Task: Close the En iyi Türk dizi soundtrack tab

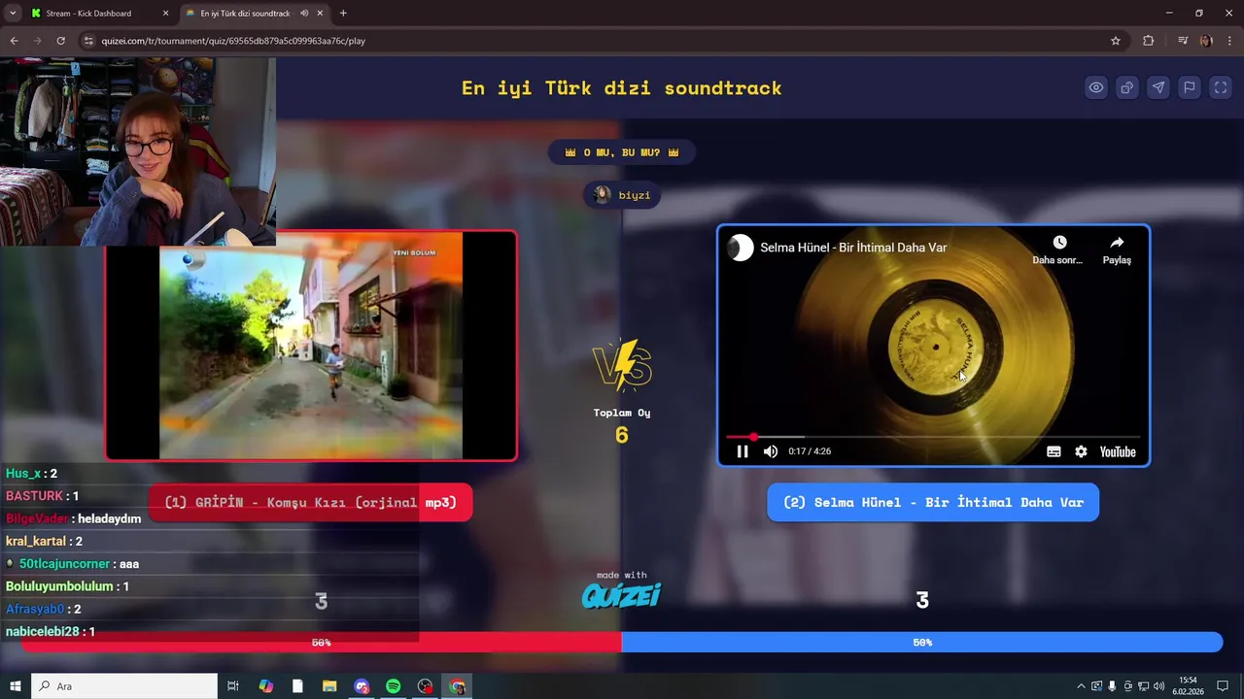Action: (x=321, y=14)
